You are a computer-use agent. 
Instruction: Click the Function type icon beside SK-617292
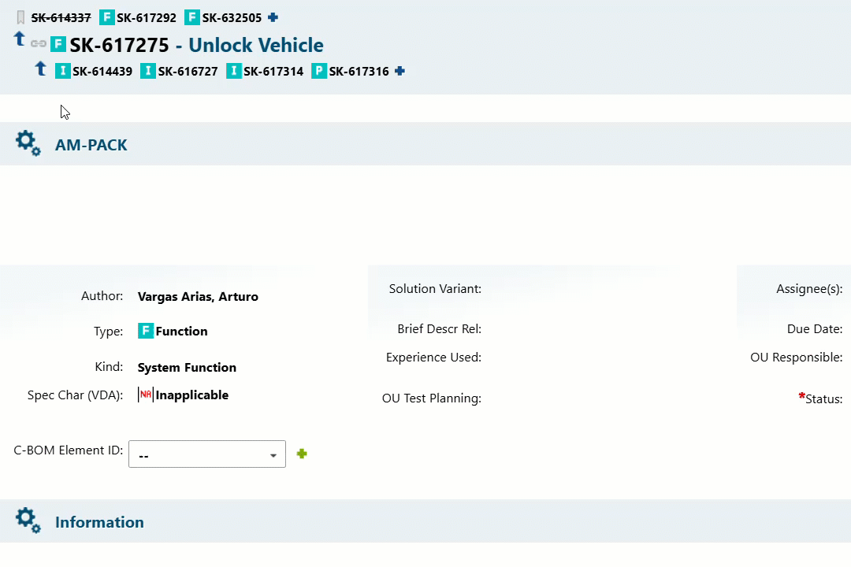[x=106, y=17]
